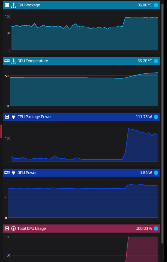Click info icon for CPU Package temperature

pyautogui.click(x=156, y=5)
